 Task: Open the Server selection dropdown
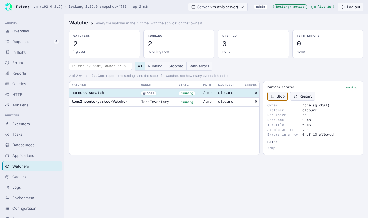[218, 7]
